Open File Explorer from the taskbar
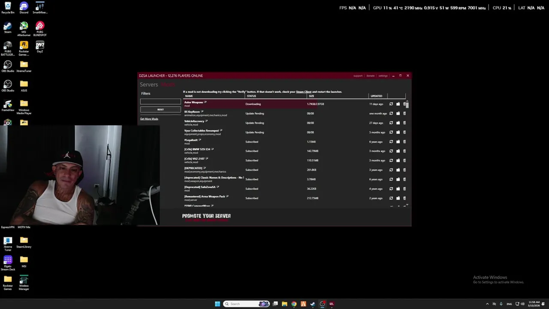549x309 pixels. click(284, 304)
